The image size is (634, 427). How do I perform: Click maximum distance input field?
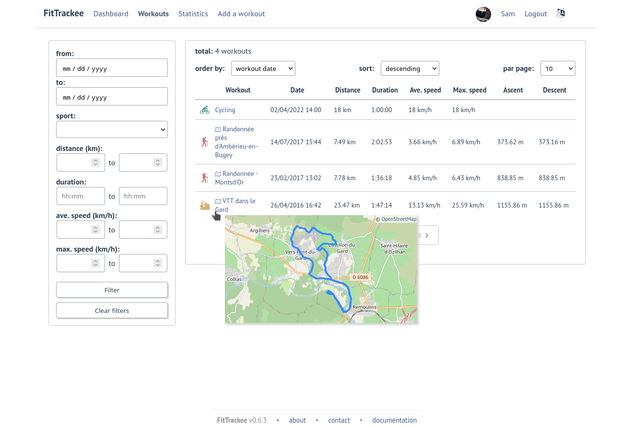coord(143,162)
